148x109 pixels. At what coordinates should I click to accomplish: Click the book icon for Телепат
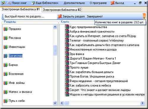coord(67,40)
